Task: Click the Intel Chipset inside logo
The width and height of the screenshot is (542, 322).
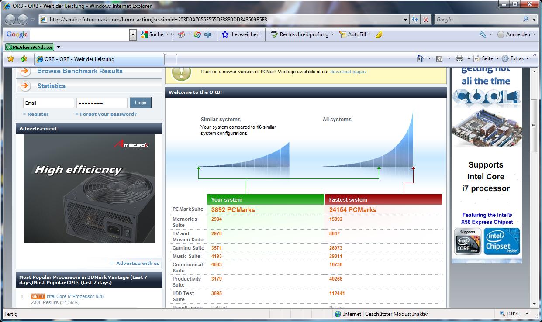Action: (502, 241)
